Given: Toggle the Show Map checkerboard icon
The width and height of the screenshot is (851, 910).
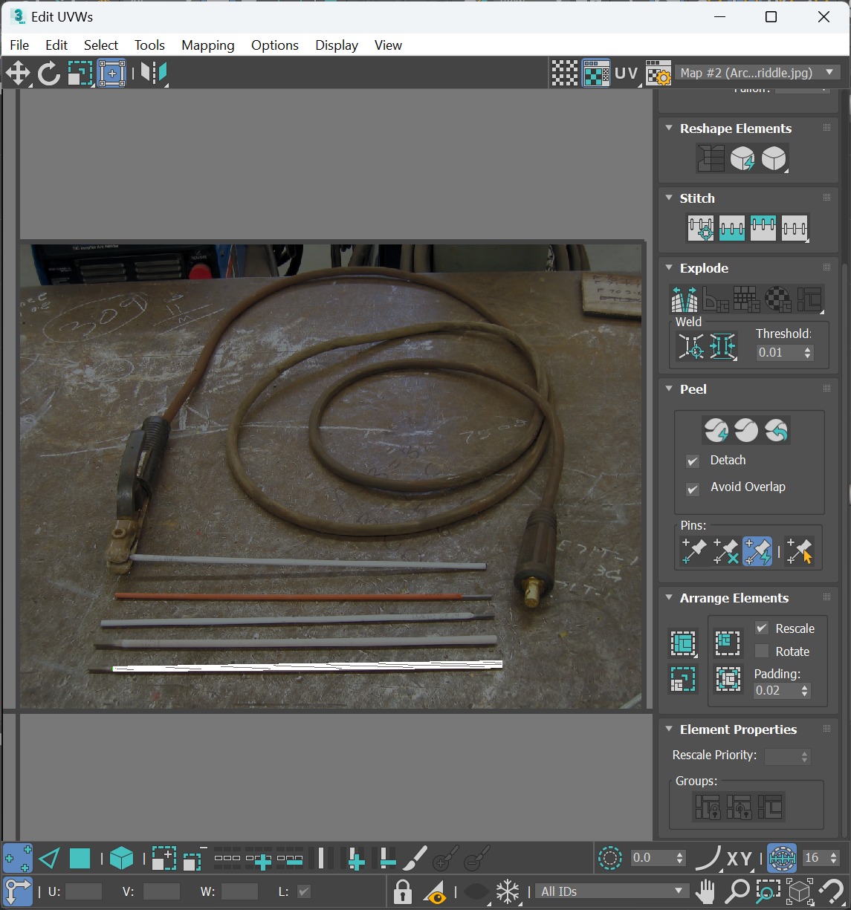Looking at the screenshot, I should pyautogui.click(x=596, y=73).
